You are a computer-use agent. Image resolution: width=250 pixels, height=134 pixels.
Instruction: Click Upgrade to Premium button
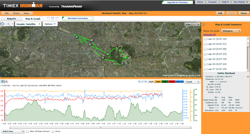click(177, 2)
